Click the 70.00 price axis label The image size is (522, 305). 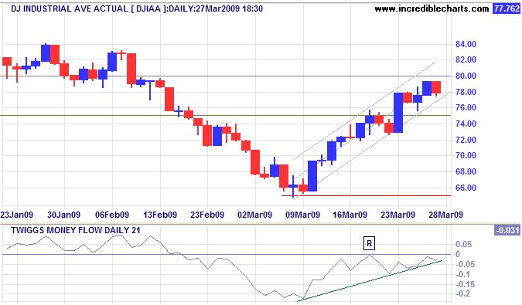tap(466, 155)
